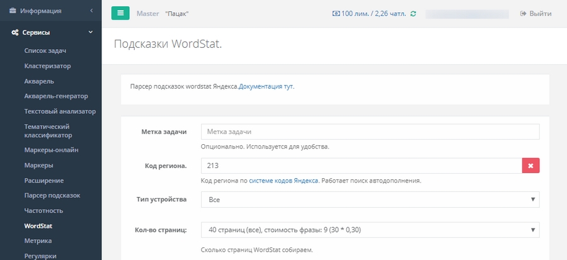Viewport: 567px width, 260px height.
Task: Open the Маркеры service
Action: point(38,165)
